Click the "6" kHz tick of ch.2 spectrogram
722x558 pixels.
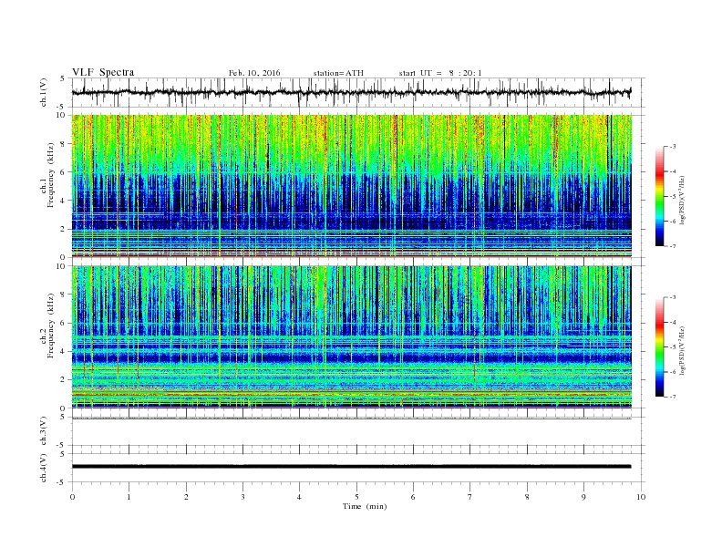tap(65, 323)
